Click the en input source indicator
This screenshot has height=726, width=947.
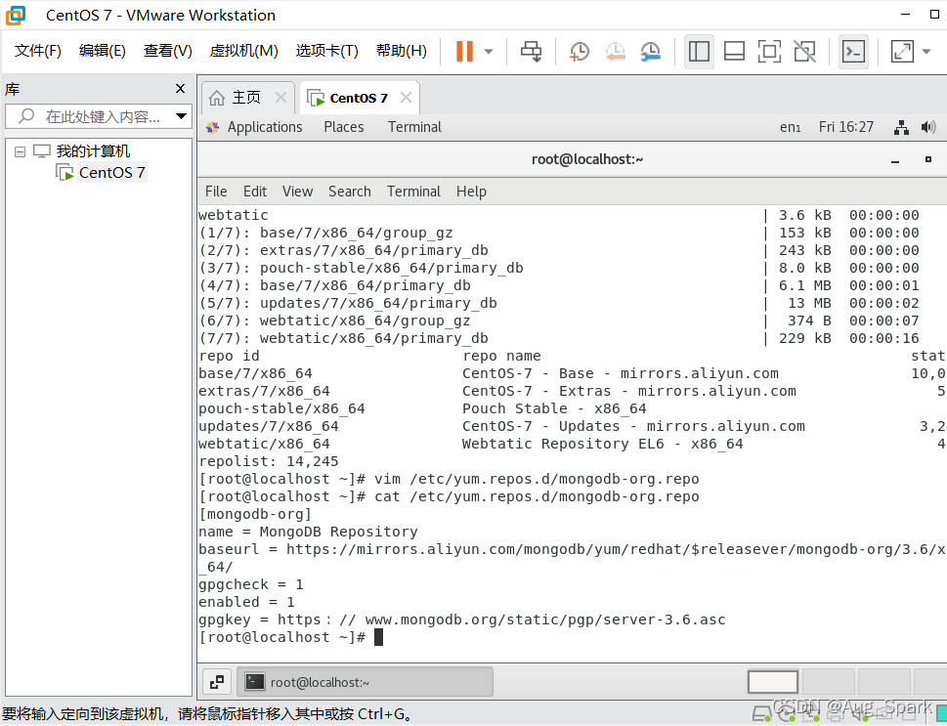[790, 127]
